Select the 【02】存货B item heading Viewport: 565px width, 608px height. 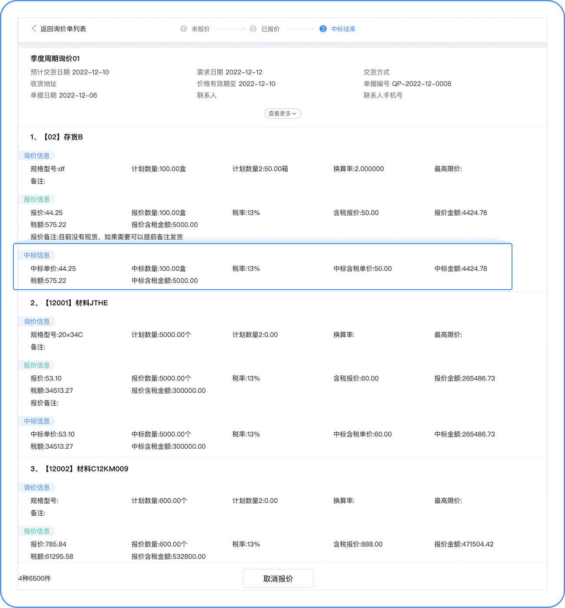pyautogui.click(x=63, y=137)
